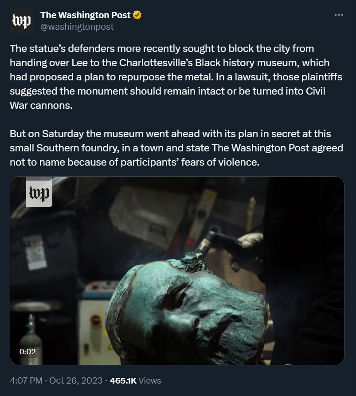356x396 pixels.
Task: Select the paragraph starting 'But on Saturday'
Action: (x=176, y=148)
